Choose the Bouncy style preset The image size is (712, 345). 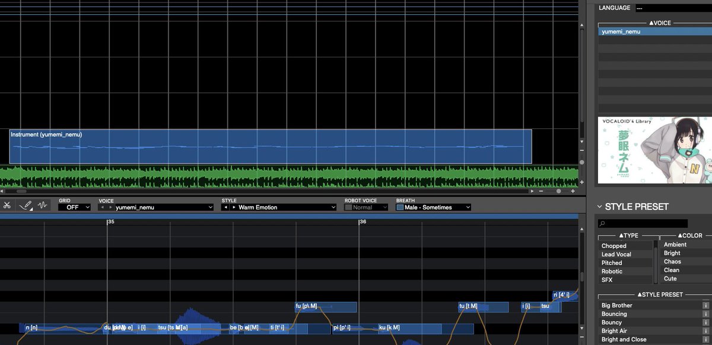(x=650, y=323)
